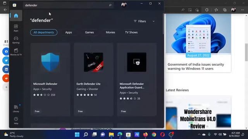Open Favorites star list in Edge
The width and height of the screenshot is (248, 139).
pos(216,10)
